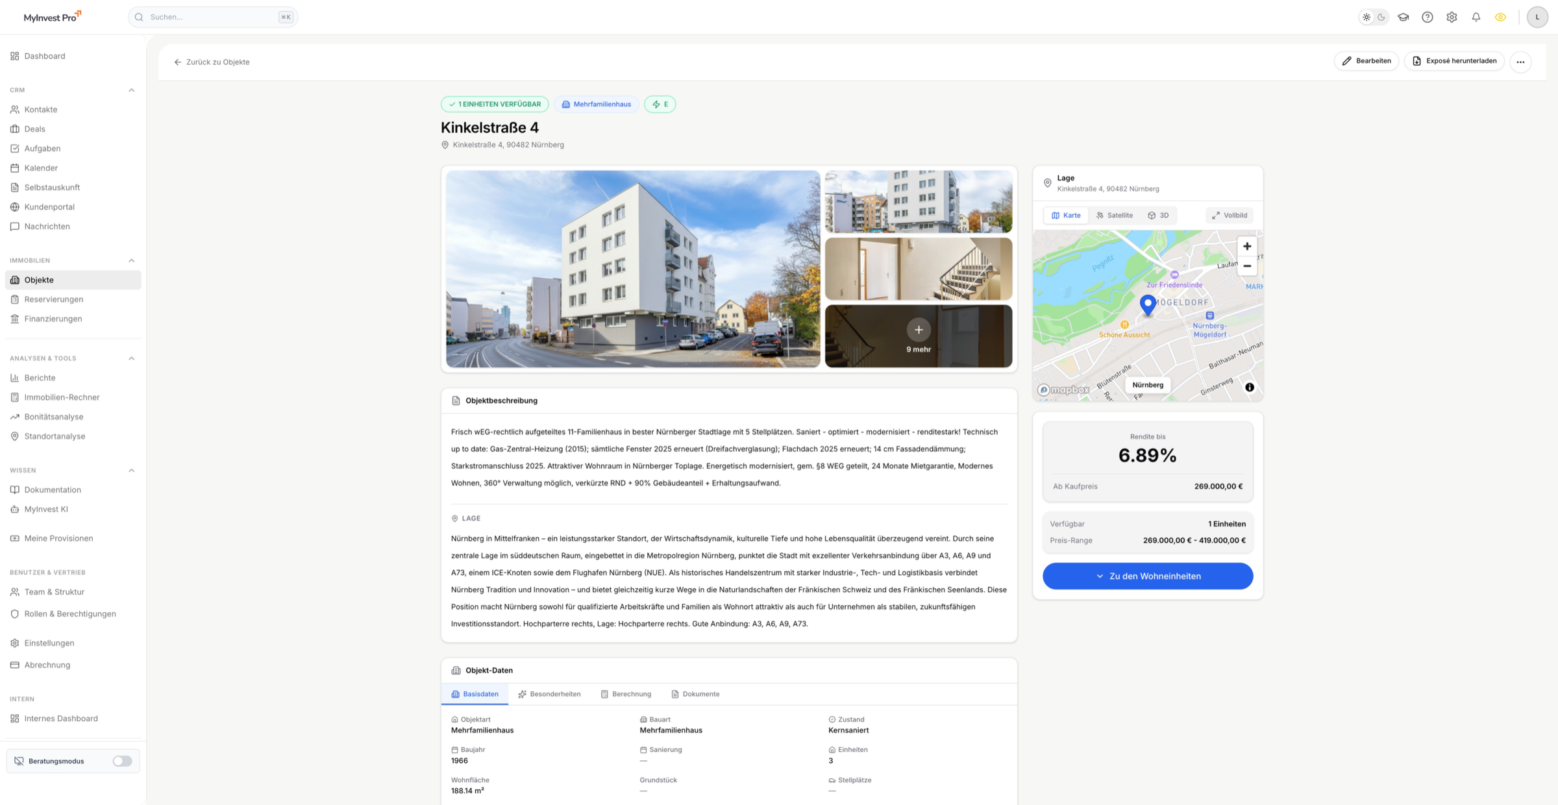Open the Dokumente tab in Objekt-Daten
Image resolution: width=1558 pixels, height=805 pixels.
(695, 694)
